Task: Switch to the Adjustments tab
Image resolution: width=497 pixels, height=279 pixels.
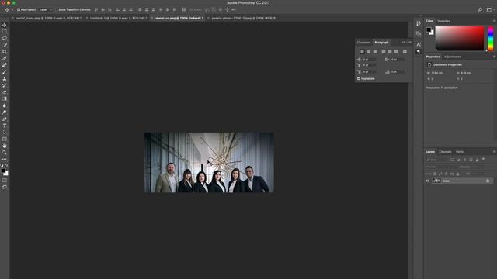Action: click(x=452, y=57)
